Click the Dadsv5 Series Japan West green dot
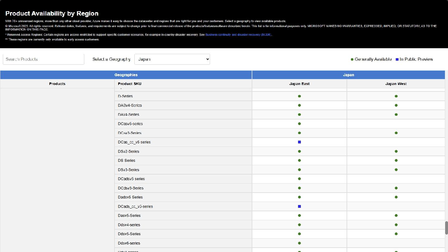This screenshot has height=252, width=448. click(396, 197)
